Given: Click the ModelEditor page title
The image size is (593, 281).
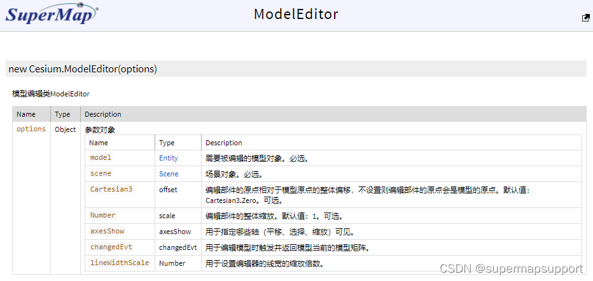Looking at the screenshot, I should click(x=296, y=14).
